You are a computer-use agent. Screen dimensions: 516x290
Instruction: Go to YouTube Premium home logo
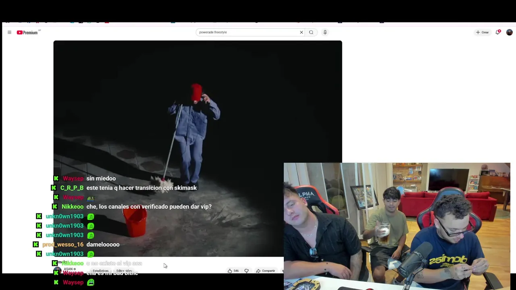pyautogui.click(x=27, y=32)
